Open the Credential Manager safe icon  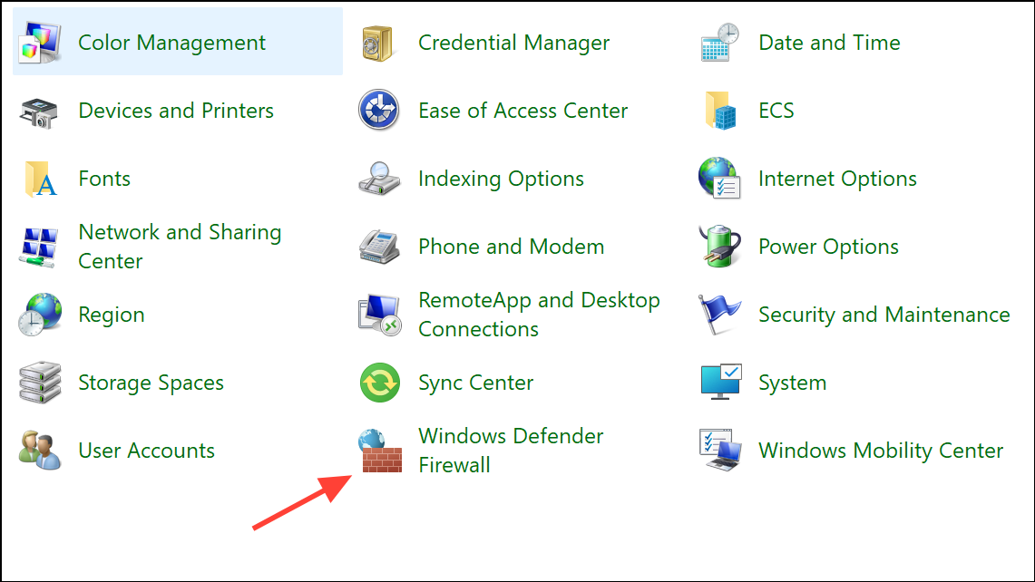tap(381, 43)
